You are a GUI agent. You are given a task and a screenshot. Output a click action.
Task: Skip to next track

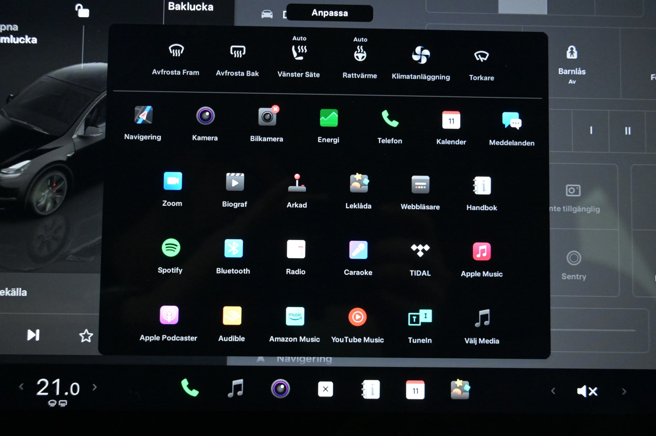pyautogui.click(x=33, y=335)
